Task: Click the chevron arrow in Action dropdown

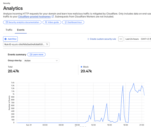Action: tap(57, 60)
